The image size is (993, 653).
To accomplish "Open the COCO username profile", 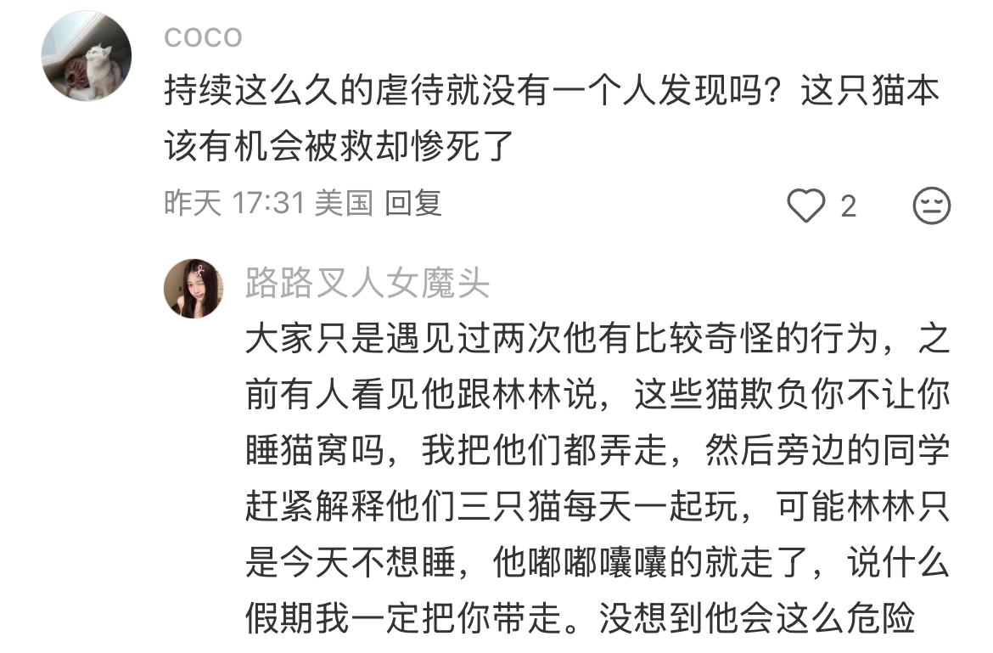I will [x=203, y=37].
